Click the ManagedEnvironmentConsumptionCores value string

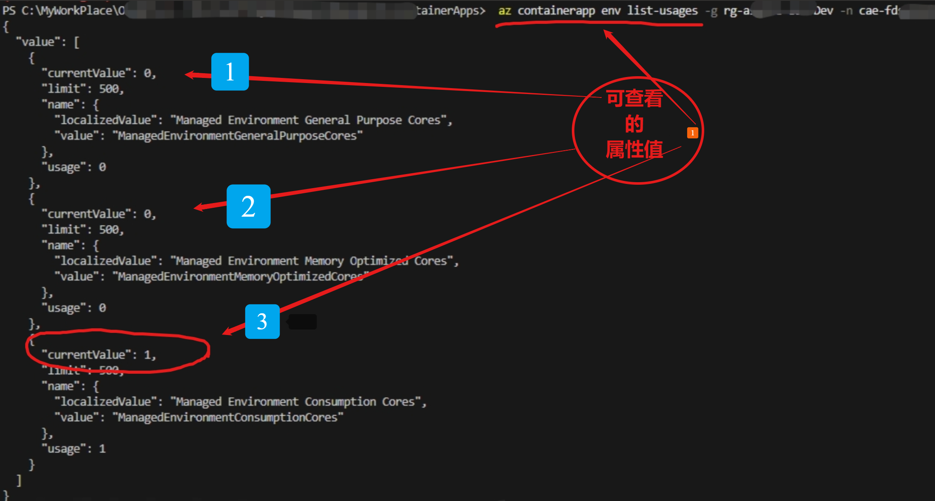(228, 418)
